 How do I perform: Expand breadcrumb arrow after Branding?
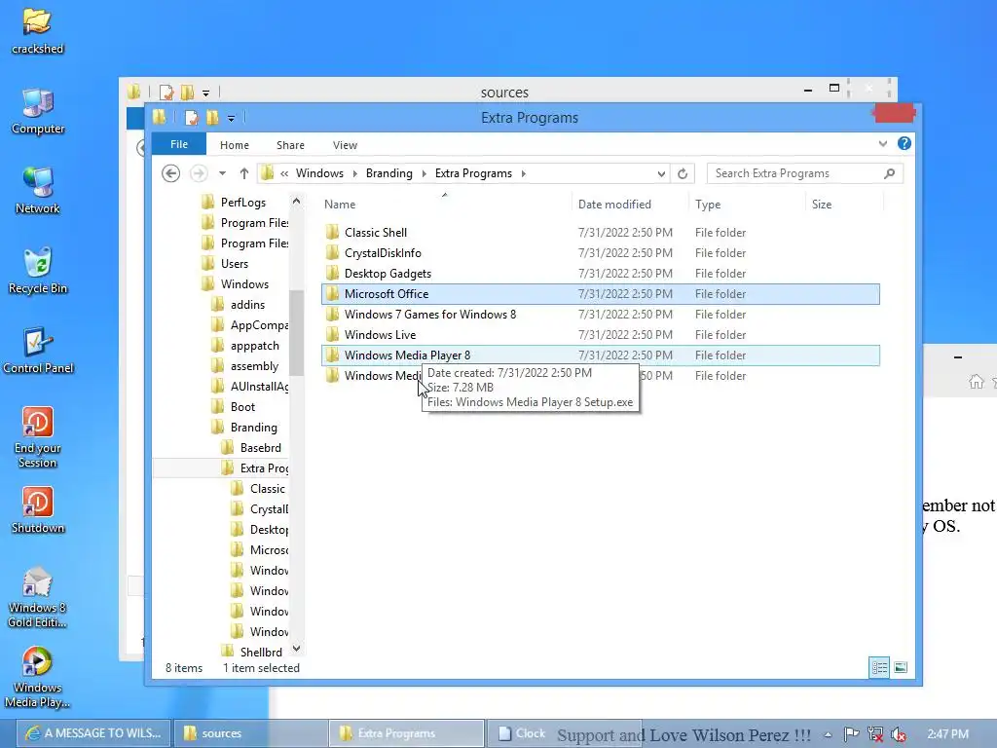pyautogui.click(x=425, y=173)
